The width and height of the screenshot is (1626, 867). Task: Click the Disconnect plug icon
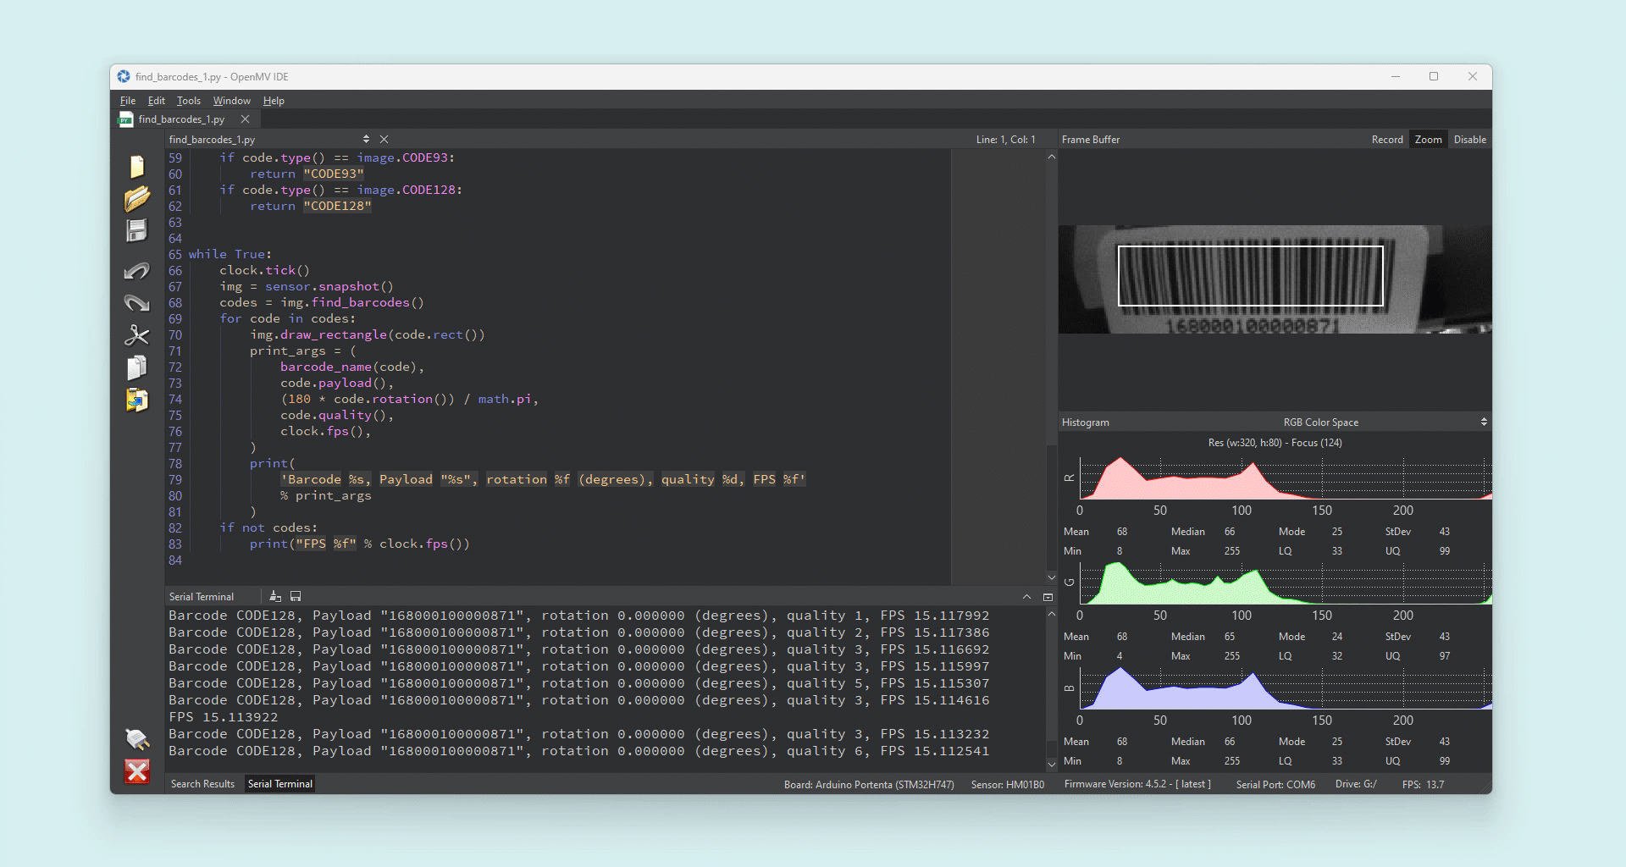pyautogui.click(x=137, y=739)
